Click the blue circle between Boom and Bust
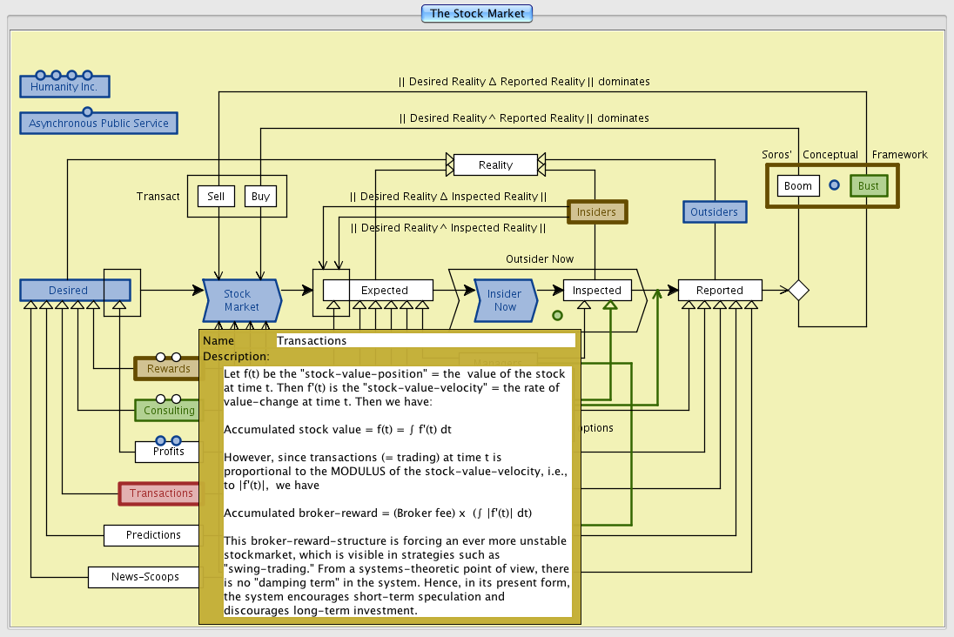The width and height of the screenshot is (954, 637). (834, 185)
